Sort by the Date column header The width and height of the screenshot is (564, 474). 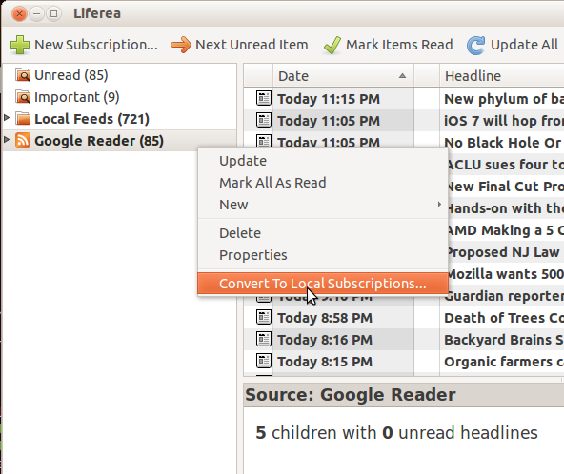tap(343, 76)
